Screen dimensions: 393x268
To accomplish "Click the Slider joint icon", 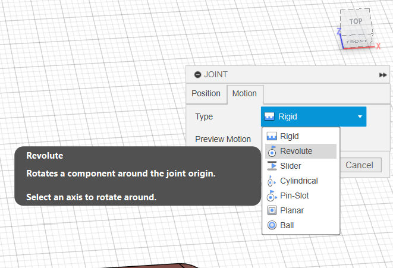I will (272, 166).
